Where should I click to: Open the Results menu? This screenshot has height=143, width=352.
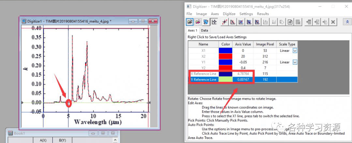coord(263,14)
